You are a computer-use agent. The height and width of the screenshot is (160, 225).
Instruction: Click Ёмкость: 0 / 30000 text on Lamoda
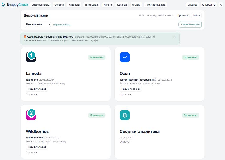[45, 84]
